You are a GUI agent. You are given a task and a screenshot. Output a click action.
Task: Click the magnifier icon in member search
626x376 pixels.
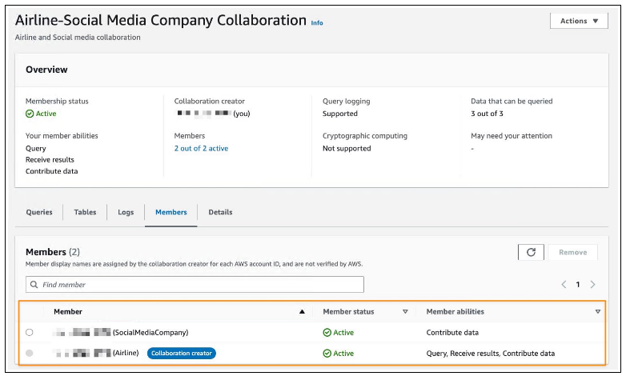[x=34, y=285]
